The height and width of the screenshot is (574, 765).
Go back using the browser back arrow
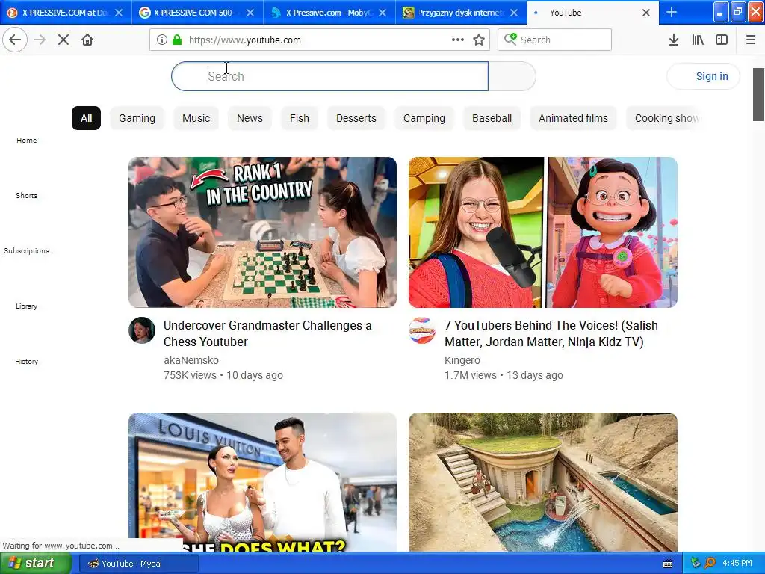tap(15, 40)
